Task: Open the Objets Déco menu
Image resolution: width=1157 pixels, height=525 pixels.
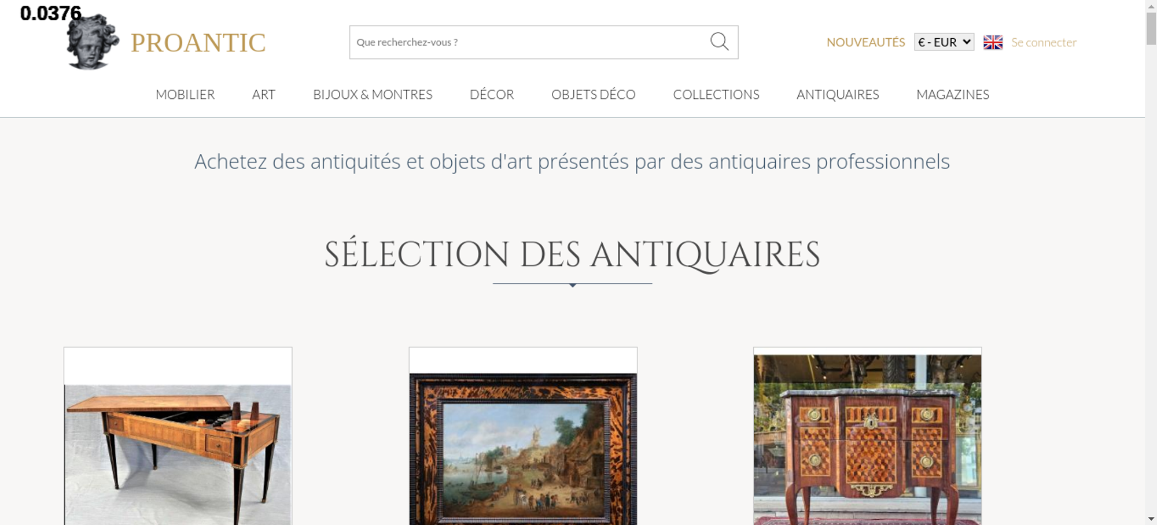Action: (x=594, y=94)
